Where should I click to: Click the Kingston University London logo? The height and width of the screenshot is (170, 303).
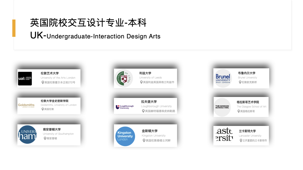click(125, 136)
